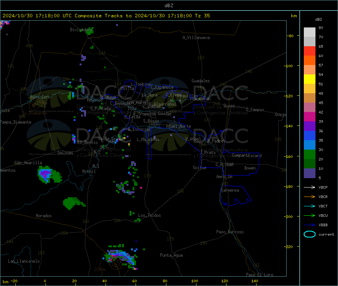Click the Soitue map label

coord(199,168)
